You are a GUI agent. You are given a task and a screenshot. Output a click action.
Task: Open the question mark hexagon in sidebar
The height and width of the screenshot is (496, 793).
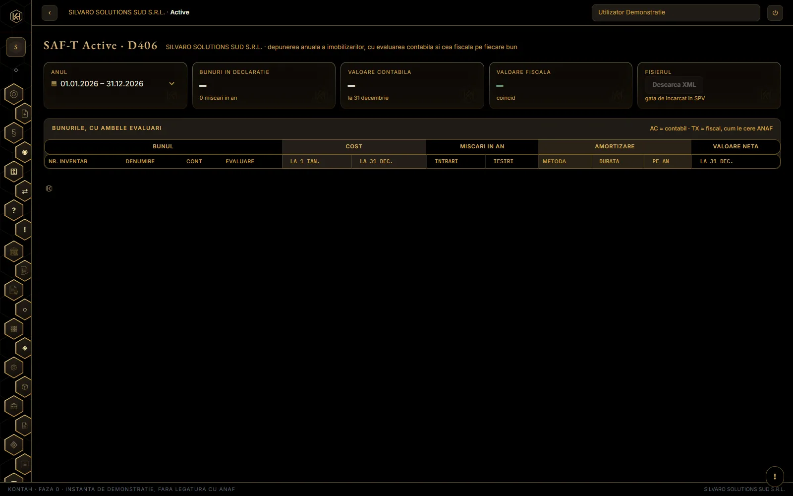14,210
